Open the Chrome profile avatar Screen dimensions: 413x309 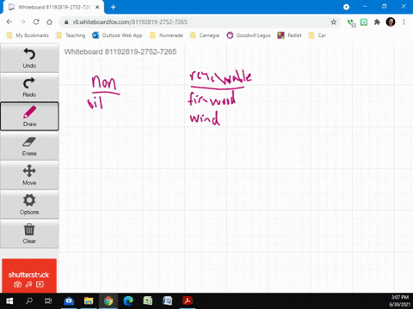point(391,22)
